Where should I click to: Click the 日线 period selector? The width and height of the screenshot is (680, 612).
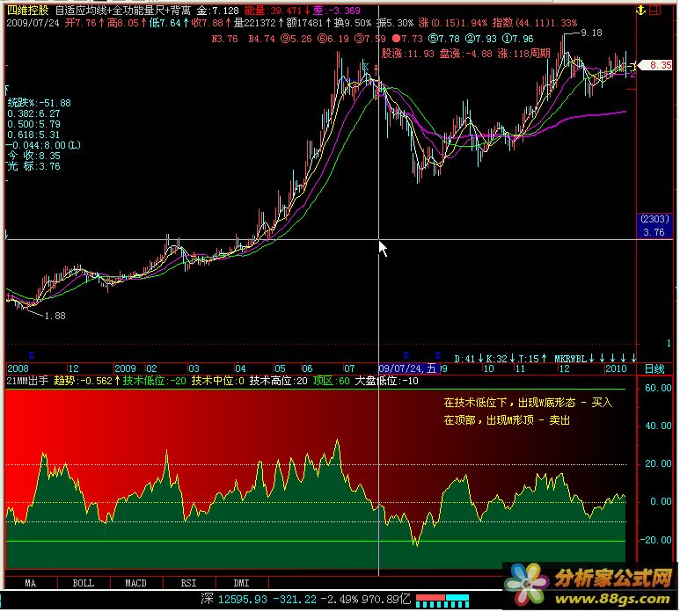click(x=654, y=368)
